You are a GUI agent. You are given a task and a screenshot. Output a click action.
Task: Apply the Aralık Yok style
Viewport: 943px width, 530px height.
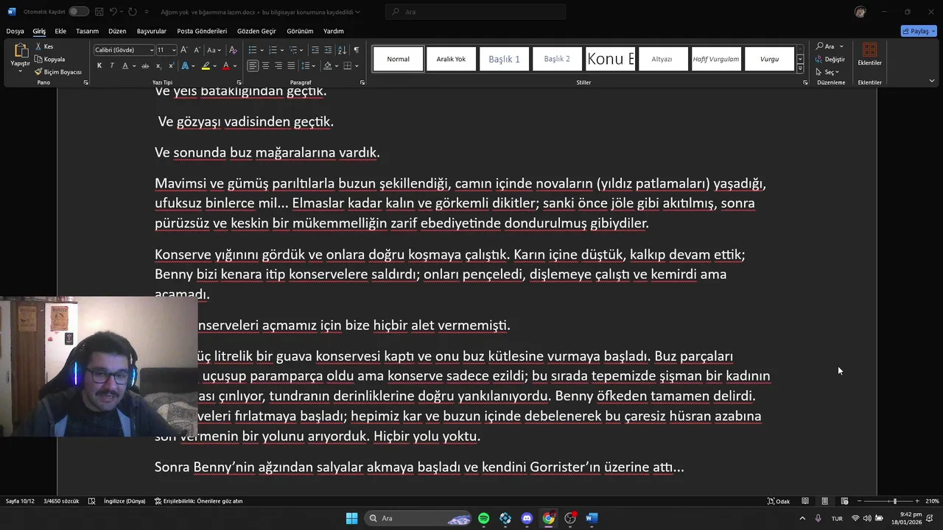pyautogui.click(x=451, y=59)
